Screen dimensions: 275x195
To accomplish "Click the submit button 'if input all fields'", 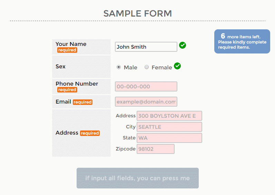I will tap(138, 178).
